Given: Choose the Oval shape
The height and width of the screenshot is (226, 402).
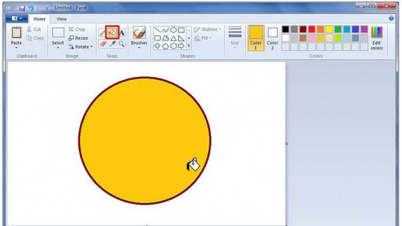Looking at the screenshot, I should (173, 30).
